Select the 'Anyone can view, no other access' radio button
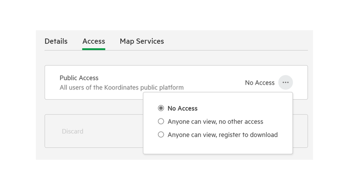 point(161,121)
